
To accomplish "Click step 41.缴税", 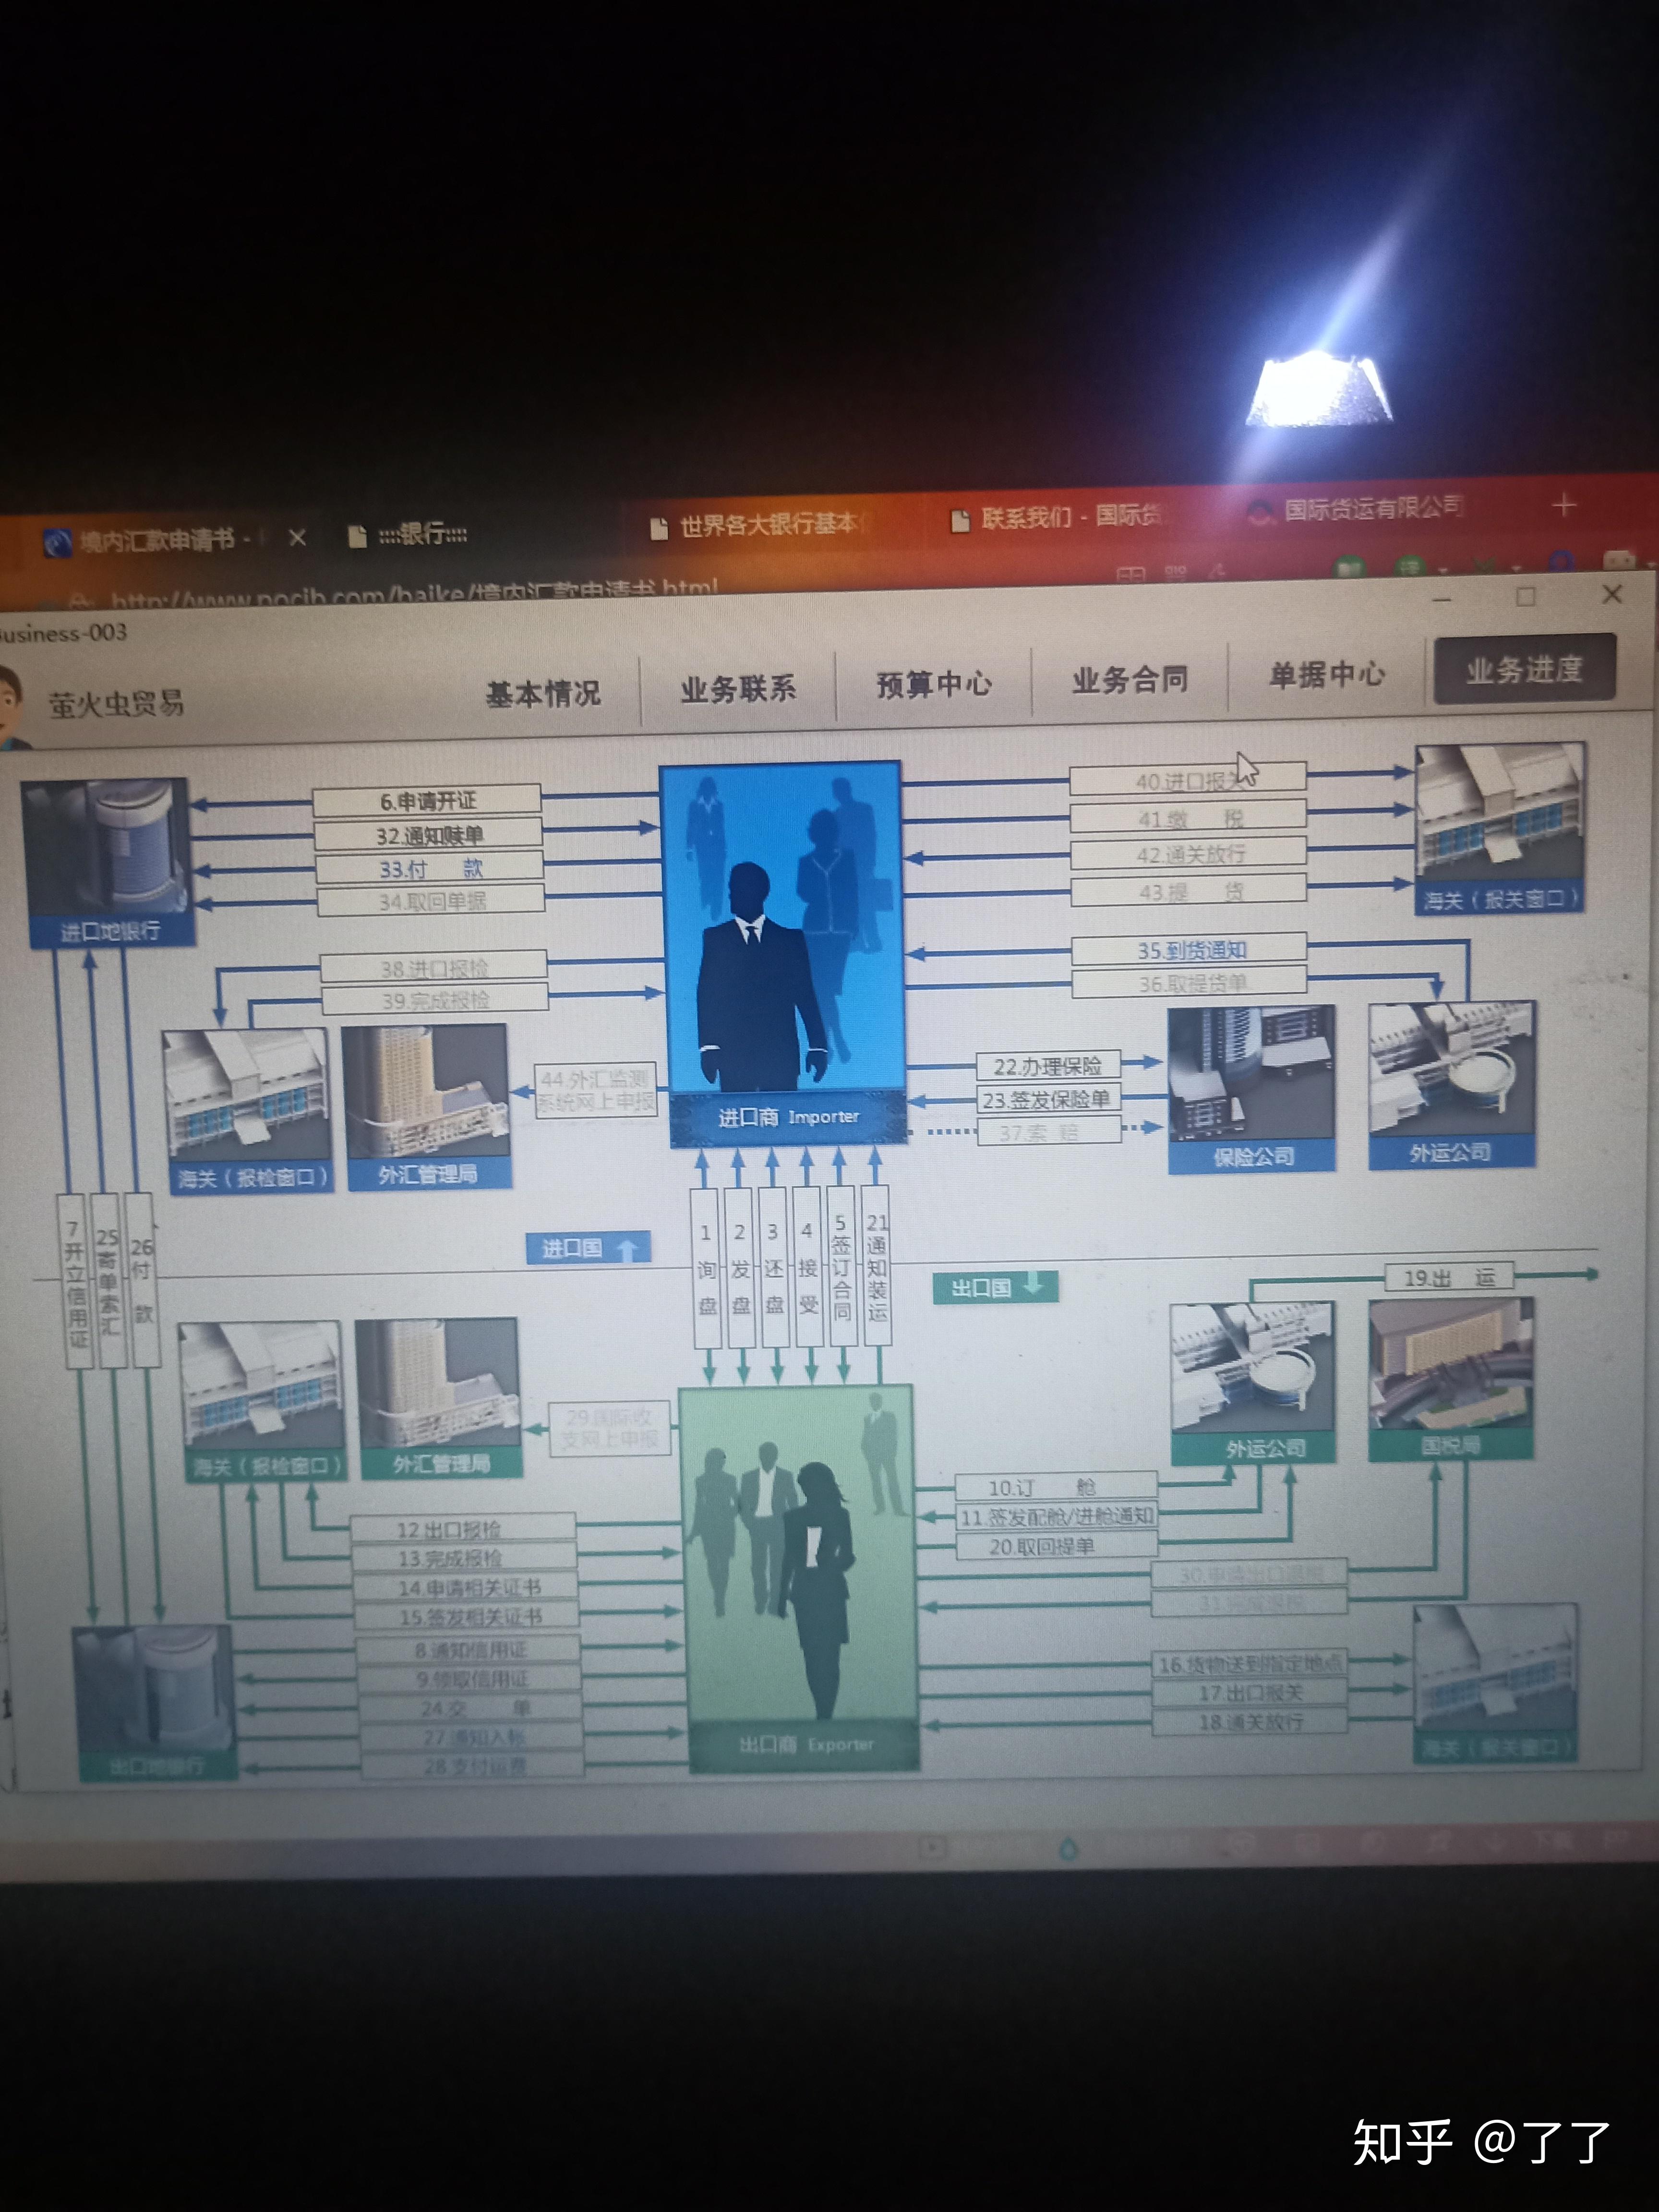I will [x=1188, y=818].
